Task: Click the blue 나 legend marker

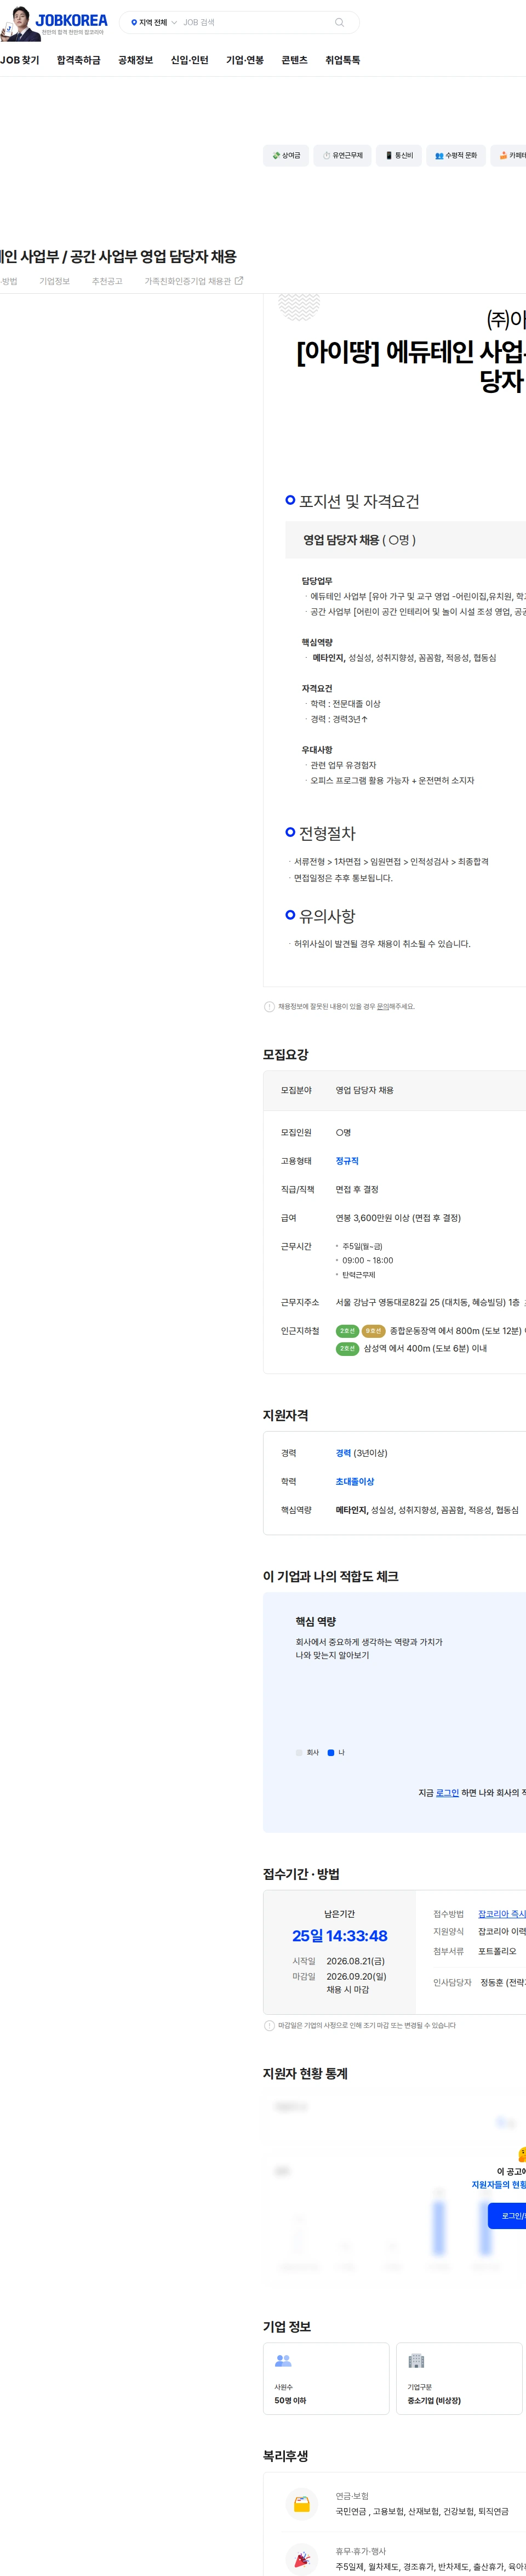Action: [331, 1752]
